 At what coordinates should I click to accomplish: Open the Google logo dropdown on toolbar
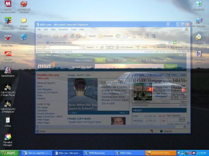pos(43,47)
